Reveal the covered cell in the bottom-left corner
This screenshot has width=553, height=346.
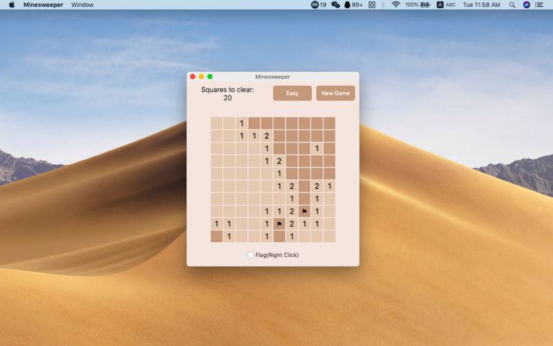pos(216,237)
